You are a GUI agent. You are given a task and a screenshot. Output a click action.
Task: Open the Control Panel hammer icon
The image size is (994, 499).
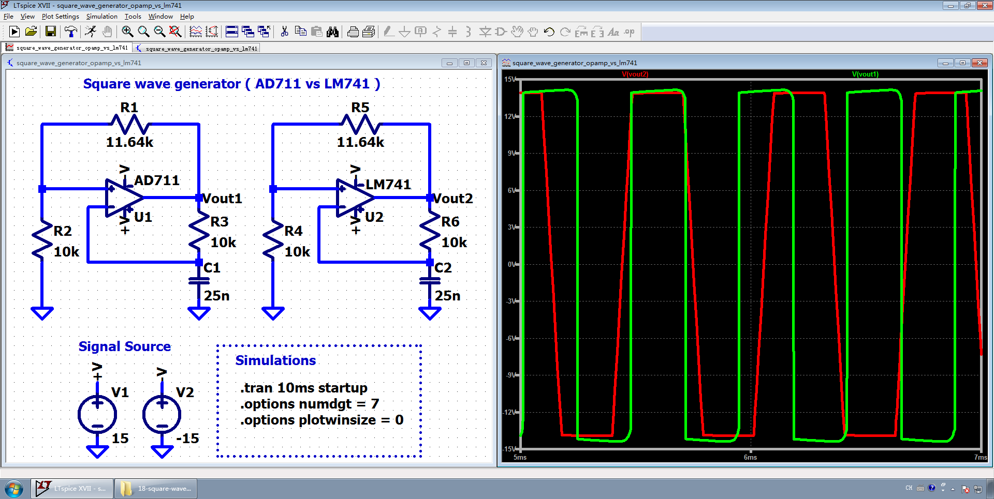tap(70, 32)
